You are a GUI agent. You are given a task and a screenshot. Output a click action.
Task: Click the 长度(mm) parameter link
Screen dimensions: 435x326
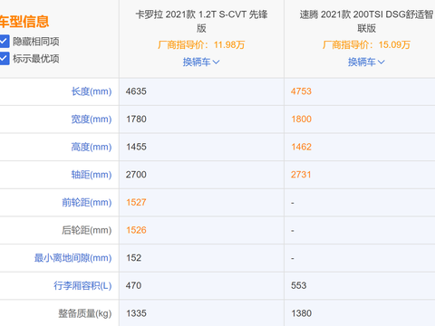tap(92, 91)
